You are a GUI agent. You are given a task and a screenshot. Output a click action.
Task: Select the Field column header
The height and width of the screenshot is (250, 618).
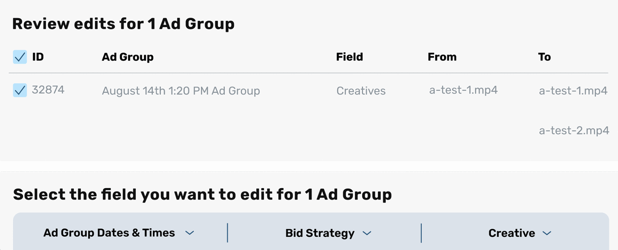pos(349,57)
